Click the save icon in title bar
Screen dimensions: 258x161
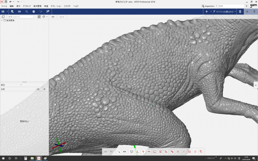(x=6, y=2)
